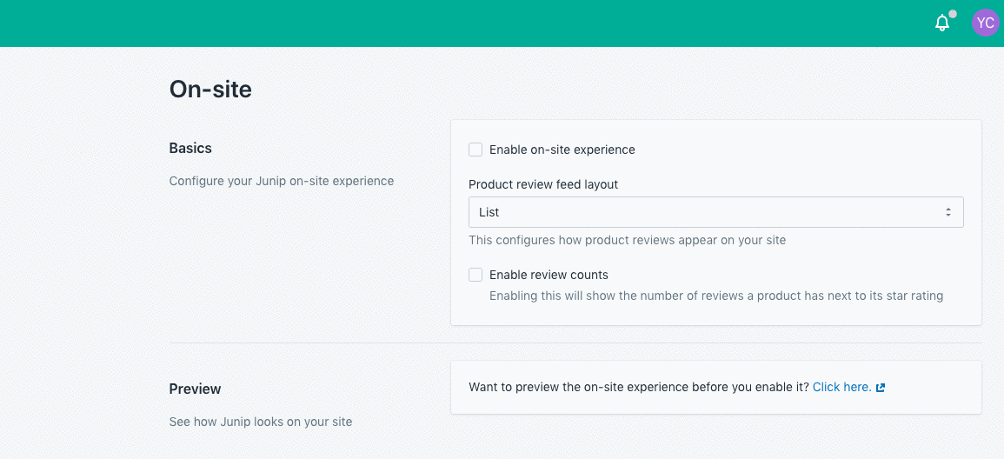Tick the Enable on-site experience checkbox
The width and height of the screenshot is (1004, 459).
point(475,150)
